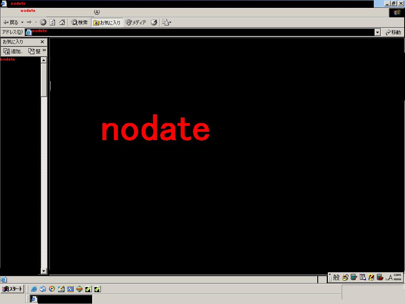Click the IE icon in title bar
This screenshot has height=304, width=405.
pos(4,3)
